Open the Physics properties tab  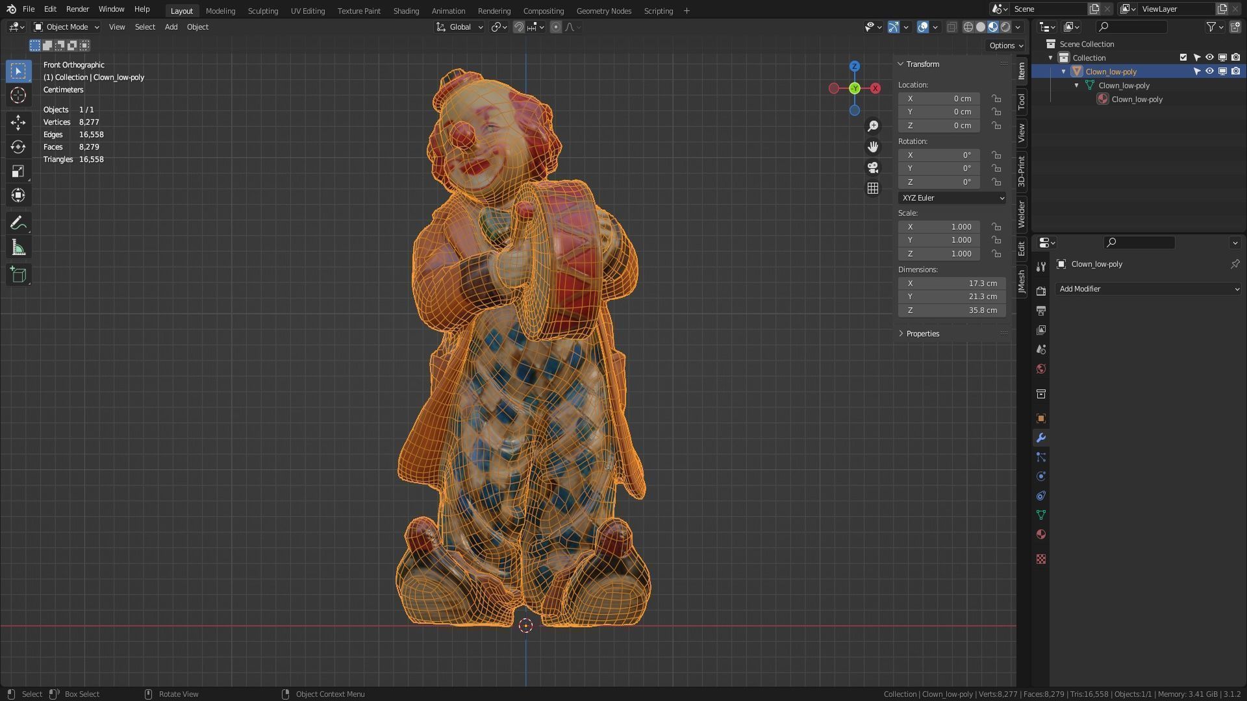[x=1041, y=476]
